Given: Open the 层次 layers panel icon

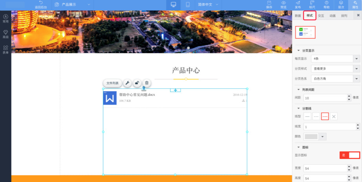Looking at the screenshot, I should click(x=341, y=5).
